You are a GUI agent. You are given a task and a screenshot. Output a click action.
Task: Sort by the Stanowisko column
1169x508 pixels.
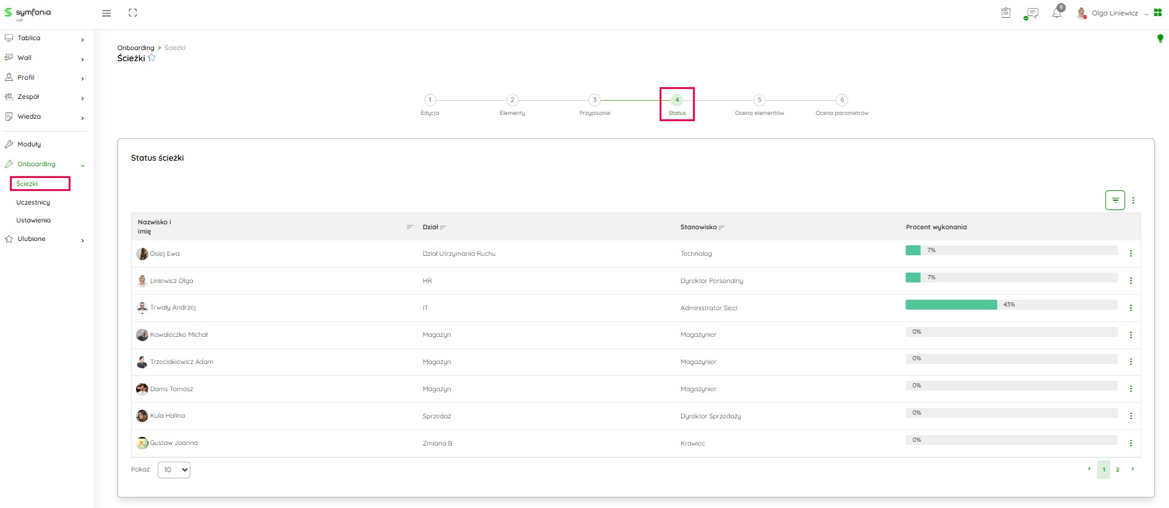721,227
